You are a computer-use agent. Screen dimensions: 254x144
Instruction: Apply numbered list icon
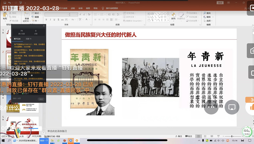102,14
